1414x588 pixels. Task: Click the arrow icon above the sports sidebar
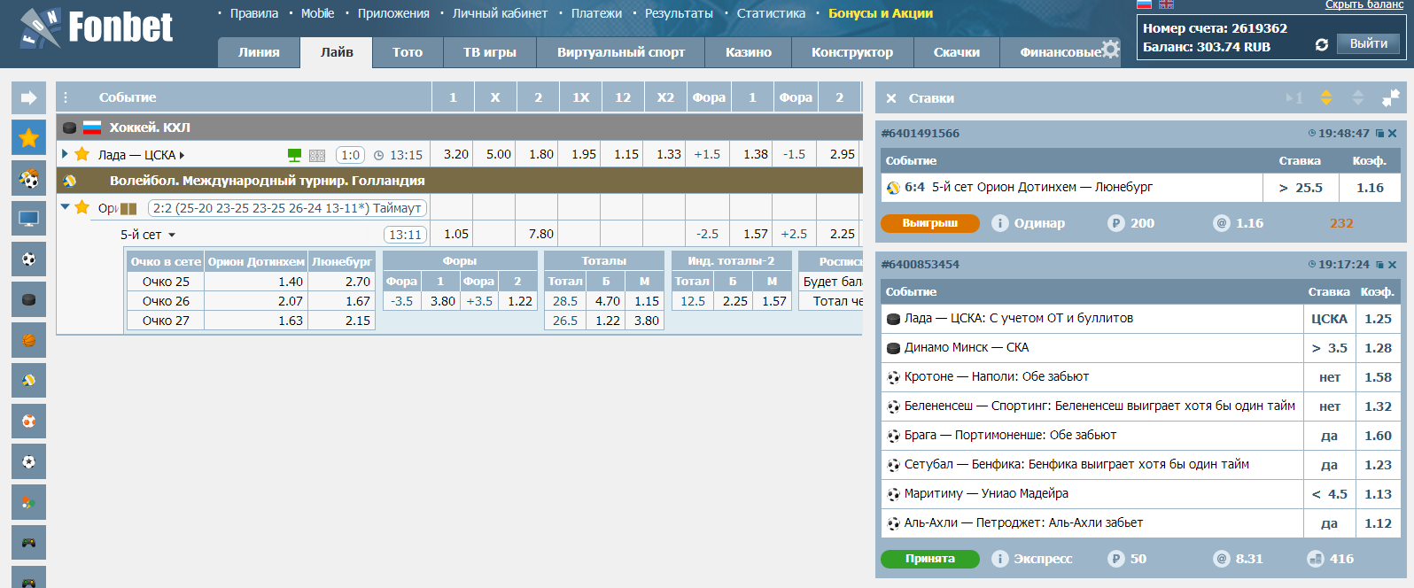pyautogui.click(x=28, y=97)
